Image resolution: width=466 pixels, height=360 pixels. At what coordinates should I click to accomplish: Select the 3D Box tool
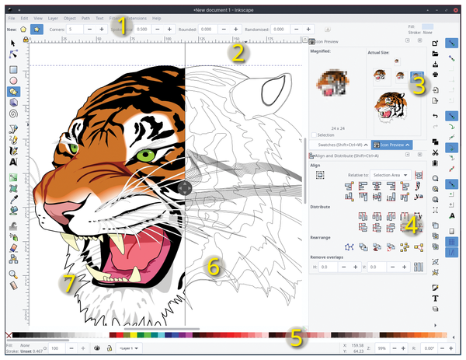coord(13,103)
